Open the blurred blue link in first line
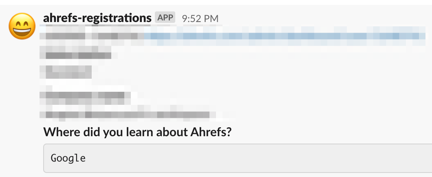The width and height of the screenshot is (432, 177). 281,36
